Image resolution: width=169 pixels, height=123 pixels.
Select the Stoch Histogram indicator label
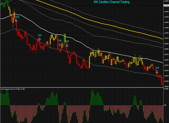click(x=13, y=89)
